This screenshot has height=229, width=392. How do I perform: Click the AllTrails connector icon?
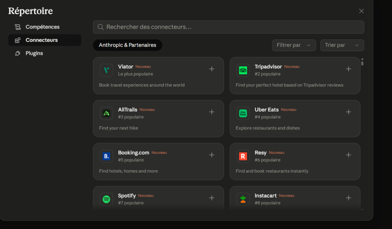[106, 113]
